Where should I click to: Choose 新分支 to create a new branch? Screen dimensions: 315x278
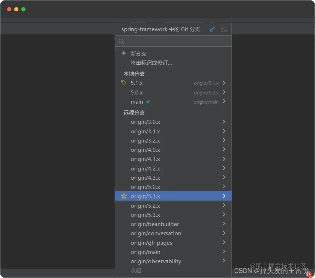138,54
